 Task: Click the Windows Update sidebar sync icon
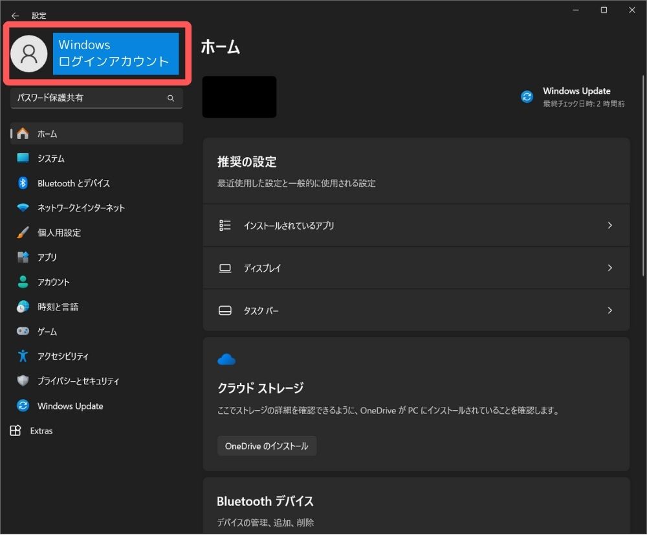(x=23, y=406)
